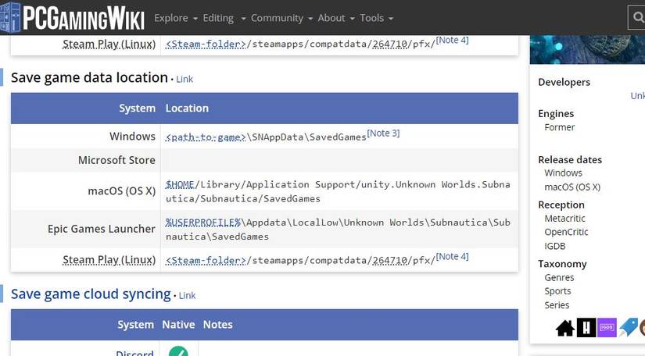Expand the Explore dropdown menu
The width and height of the screenshot is (645, 356).
coord(175,18)
